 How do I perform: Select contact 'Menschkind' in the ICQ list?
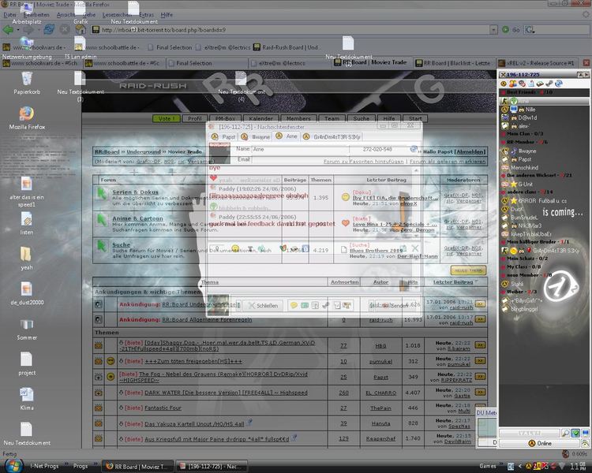pyautogui.click(x=524, y=167)
